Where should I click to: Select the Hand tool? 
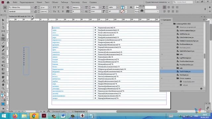tap(3, 85)
